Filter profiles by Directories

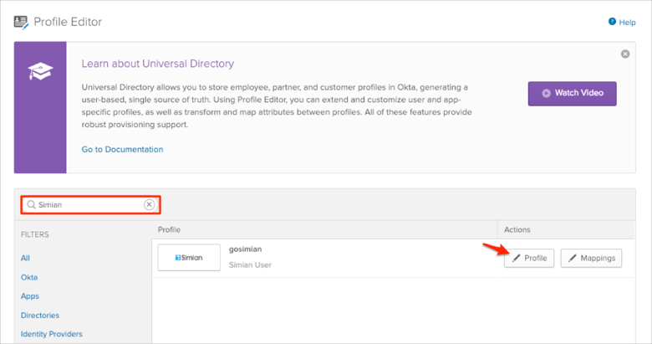coord(40,316)
